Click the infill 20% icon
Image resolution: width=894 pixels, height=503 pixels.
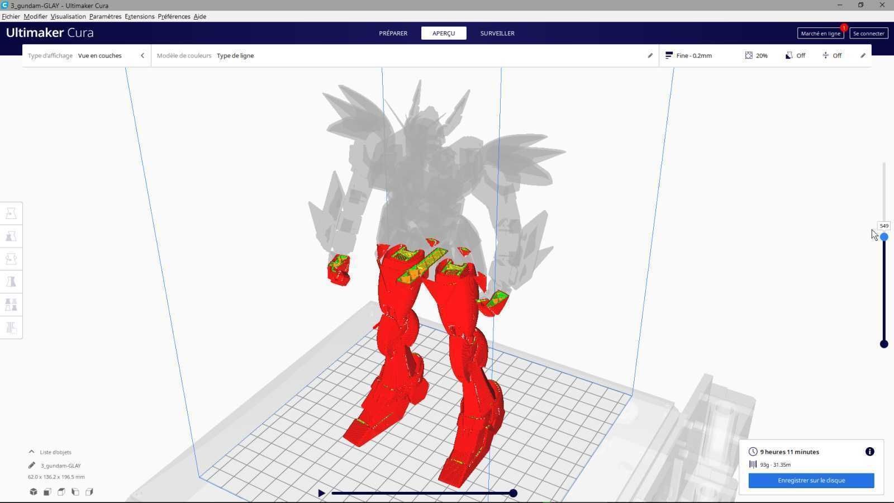tap(749, 55)
